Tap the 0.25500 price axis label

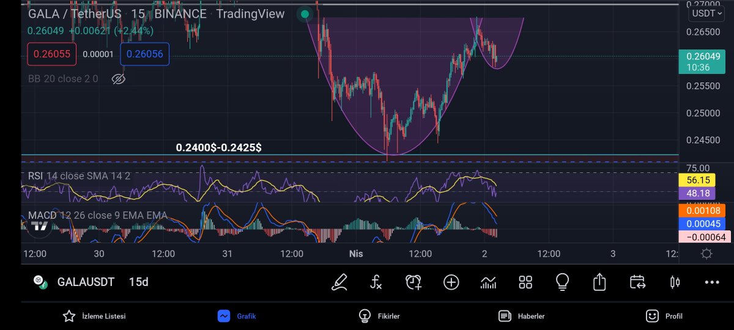[703, 86]
